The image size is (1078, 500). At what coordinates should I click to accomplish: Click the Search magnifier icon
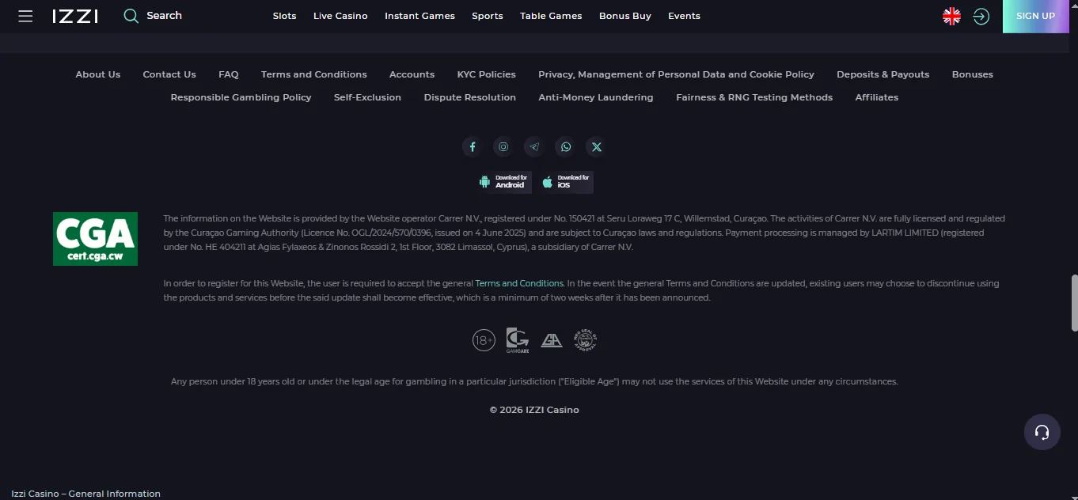pyautogui.click(x=131, y=16)
